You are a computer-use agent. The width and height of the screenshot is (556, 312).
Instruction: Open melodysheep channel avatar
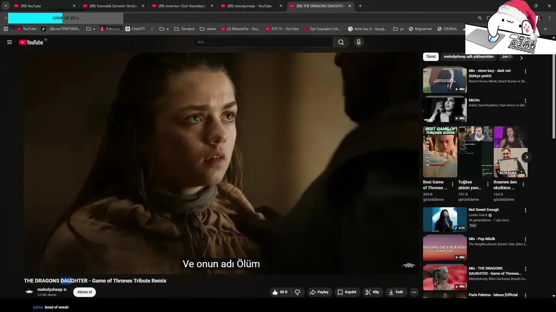coord(29,292)
